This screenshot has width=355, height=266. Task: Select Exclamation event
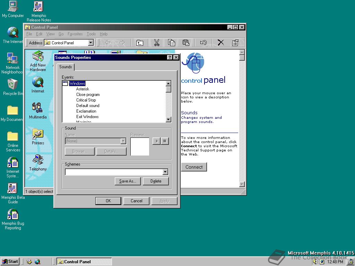click(x=86, y=111)
